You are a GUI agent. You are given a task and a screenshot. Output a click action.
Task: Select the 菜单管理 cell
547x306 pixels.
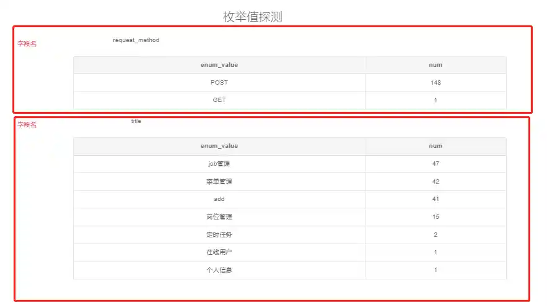219,182
